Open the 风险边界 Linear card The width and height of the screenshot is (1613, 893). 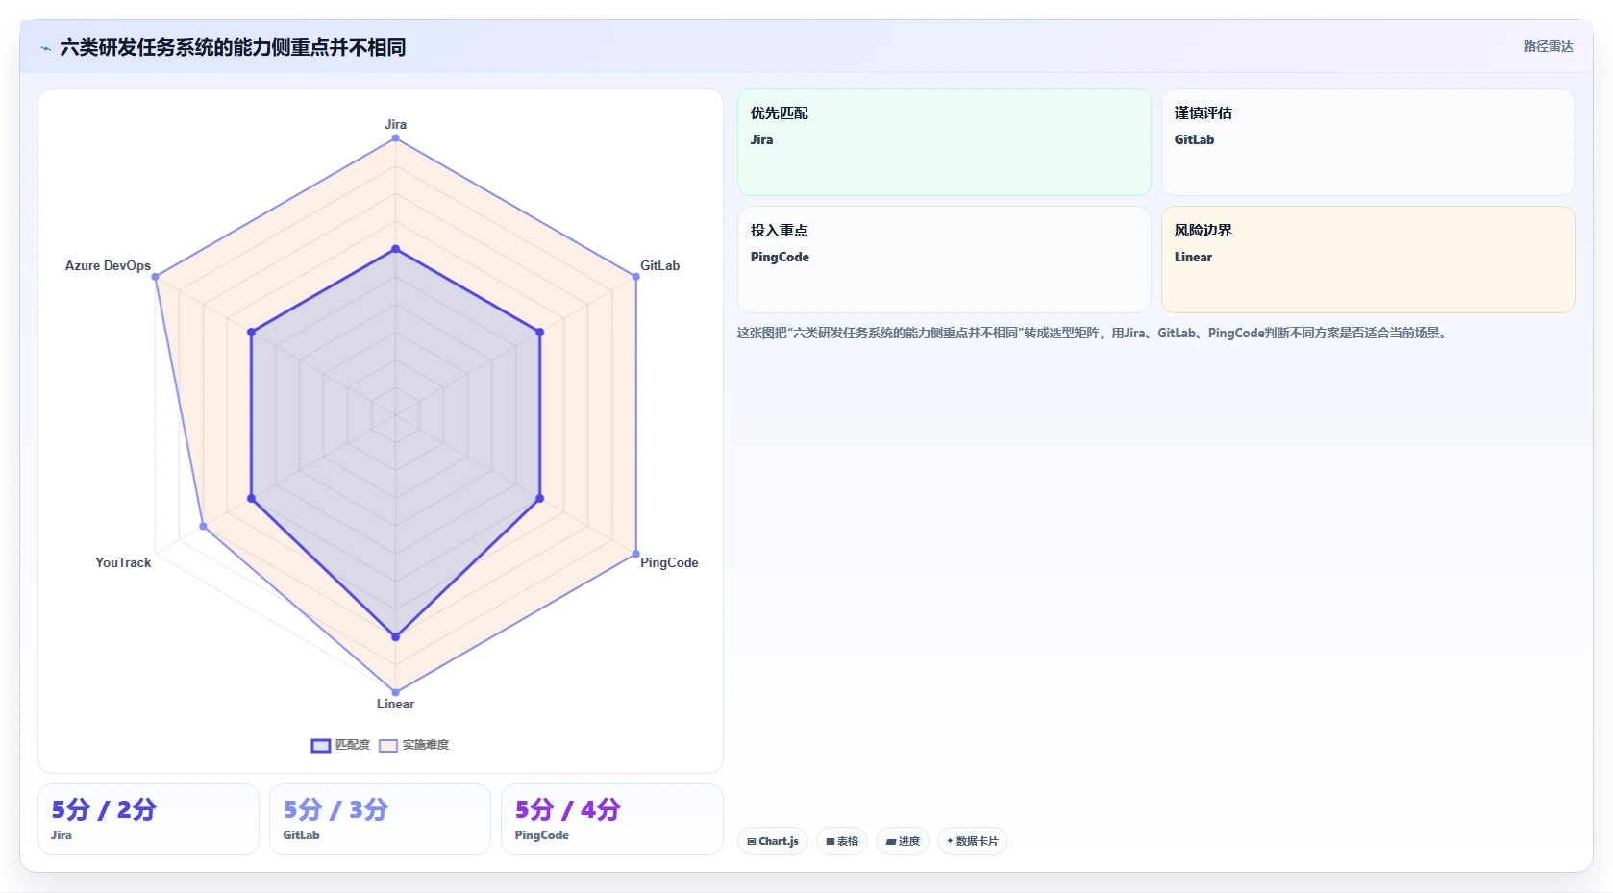click(x=1368, y=260)
